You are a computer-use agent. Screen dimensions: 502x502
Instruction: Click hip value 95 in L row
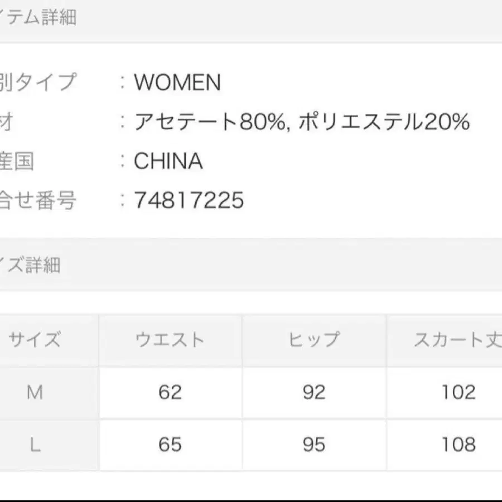(x=313, y=445)
